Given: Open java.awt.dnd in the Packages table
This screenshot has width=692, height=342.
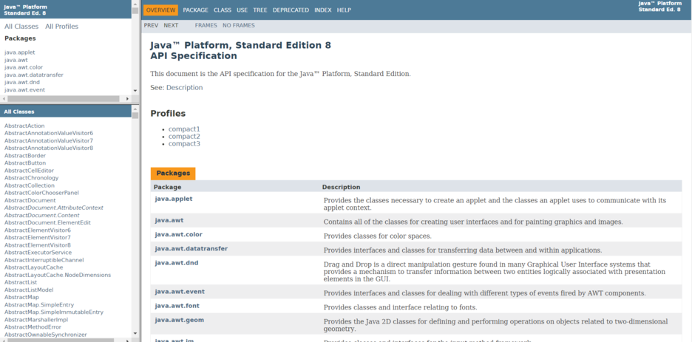Looking at the screenshot, I should pyautogui.click(x=177, y=263).
